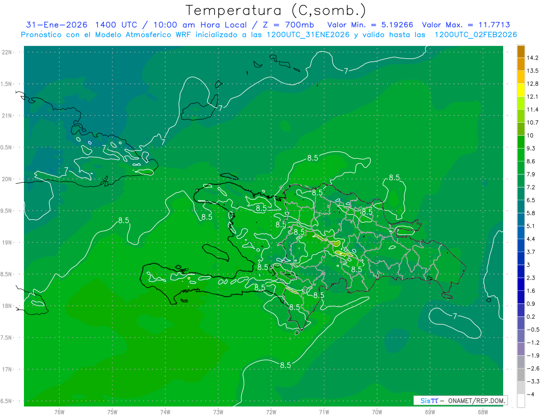Select the green legend swatch between 8.6 and 9.3
Viewport: 542px width, 418px height.
pyautogui.click(x=521, y=155)
